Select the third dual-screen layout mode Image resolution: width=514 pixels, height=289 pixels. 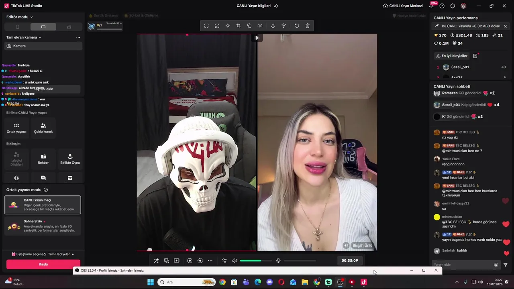pyautogui.click(x=69, y=27)
